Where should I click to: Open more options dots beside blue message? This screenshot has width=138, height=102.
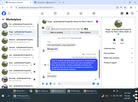(x=42, y=65)
